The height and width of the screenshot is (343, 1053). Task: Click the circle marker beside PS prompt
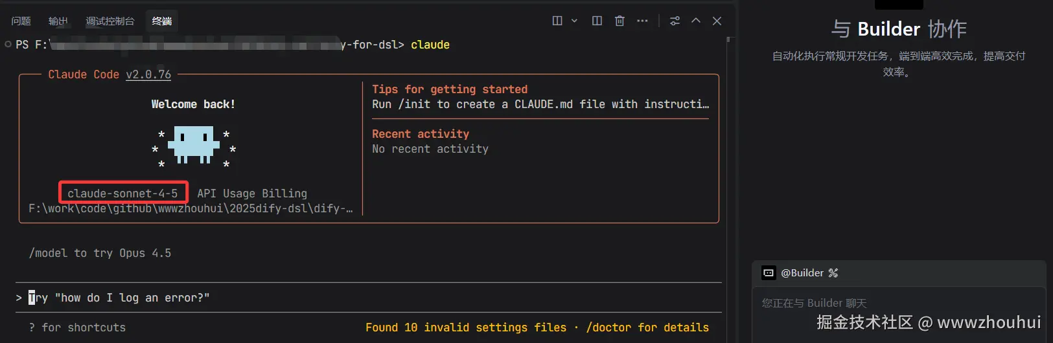(x=8, y=45)
